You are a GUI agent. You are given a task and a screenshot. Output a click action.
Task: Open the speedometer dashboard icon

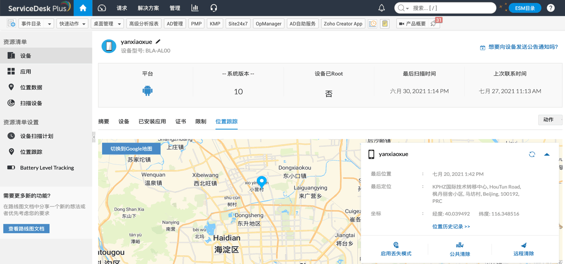pos(102,8)
